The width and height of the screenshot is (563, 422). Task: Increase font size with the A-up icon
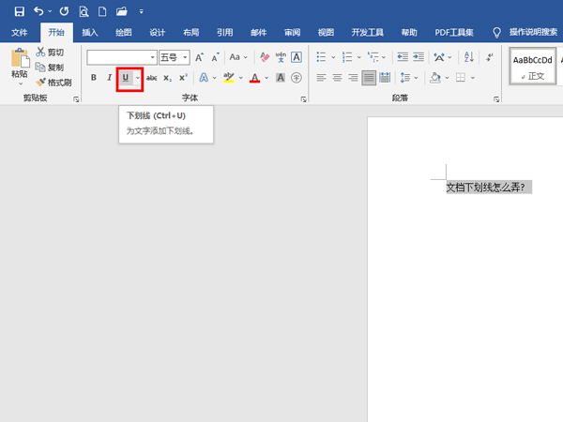[200, 57]
